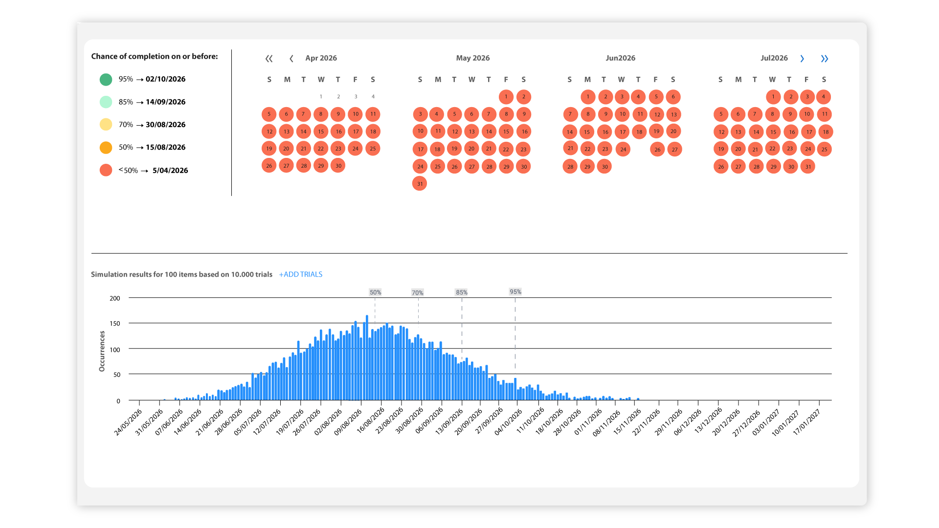Advance one month with single right chevron
The height and width of the screenshot is (528, 939).
802,59
